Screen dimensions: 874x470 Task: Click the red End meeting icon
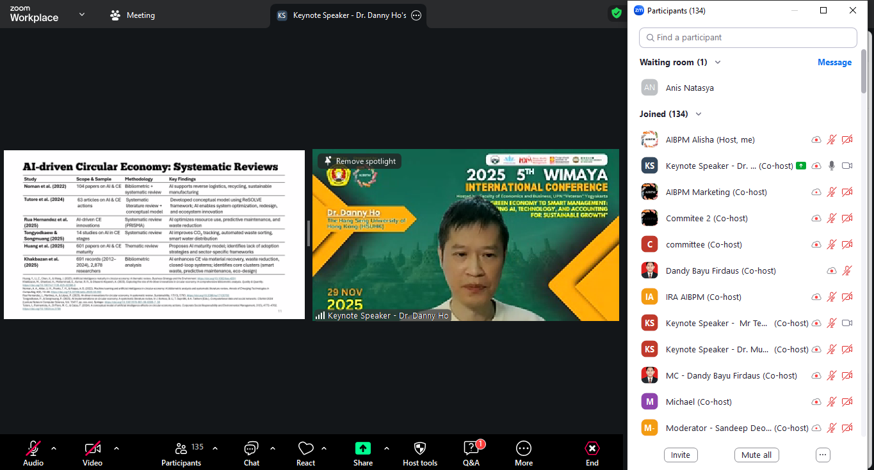tap(592, 449)
